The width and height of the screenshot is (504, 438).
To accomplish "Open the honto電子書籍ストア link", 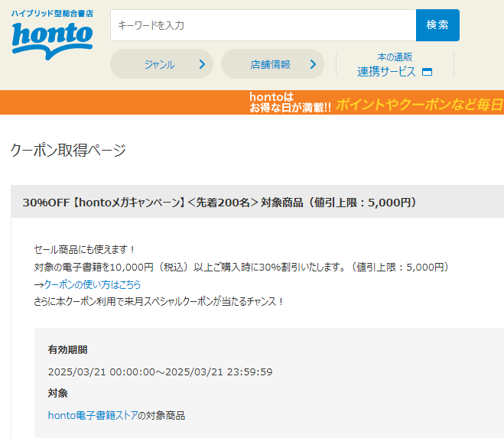I will (93, 416).
